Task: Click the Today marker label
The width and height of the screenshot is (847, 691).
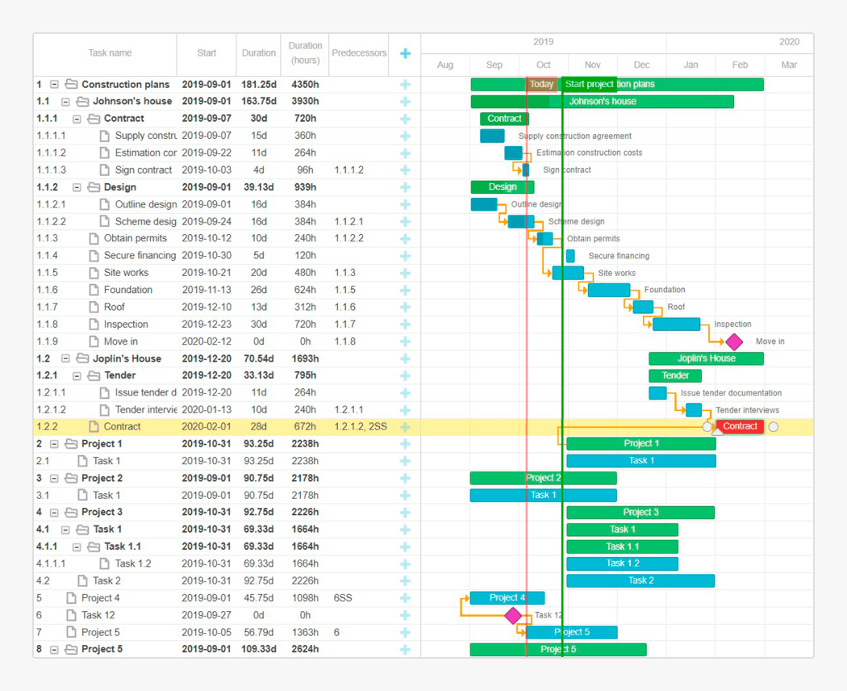Action: [x=541, y=84]
